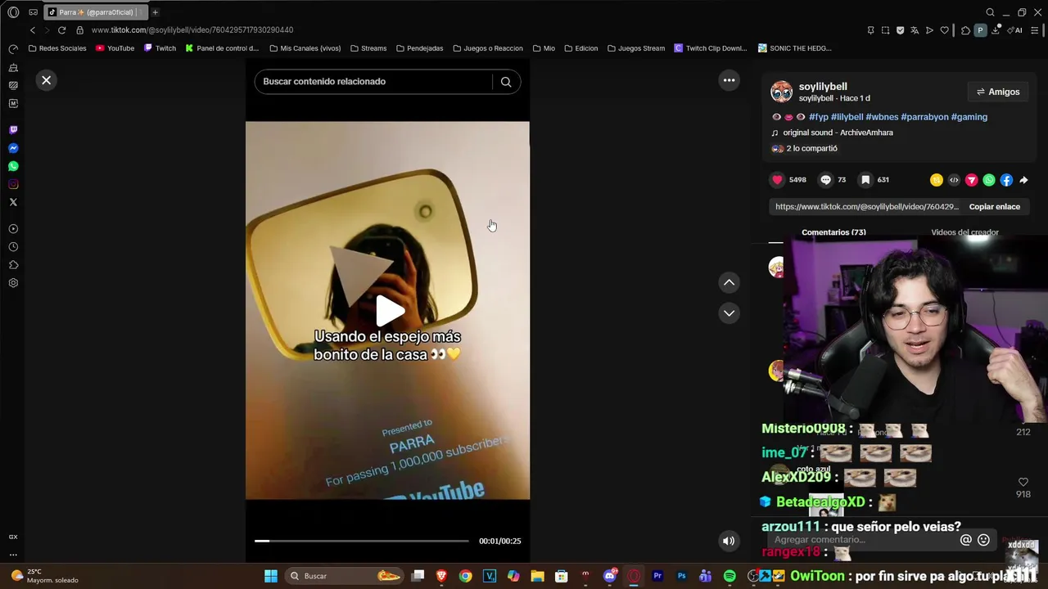Repost the video with the yellow repost icon
This screenshot has height=589, width=1048.
point(936,180)
